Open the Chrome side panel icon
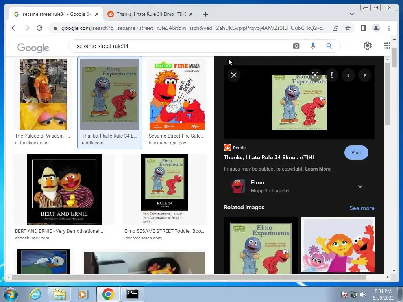Image resolution: width=403 pixels, height=302 pixels. 363,28
